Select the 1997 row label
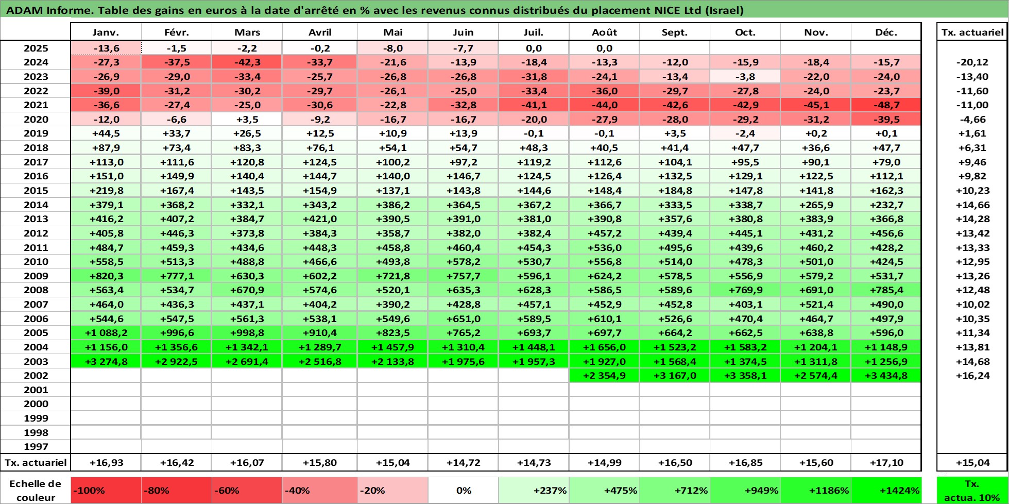The image size is (1009, 504). pyautogui.click(x=36, y=446)
